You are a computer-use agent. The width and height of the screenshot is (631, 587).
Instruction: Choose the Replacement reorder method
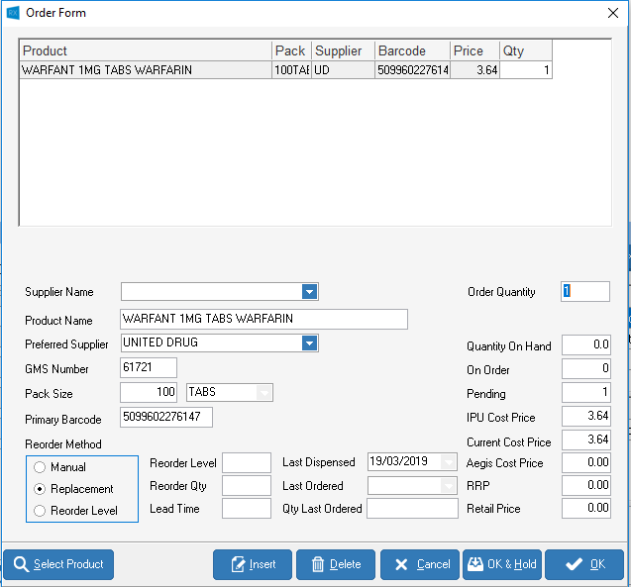coord(40,489)
